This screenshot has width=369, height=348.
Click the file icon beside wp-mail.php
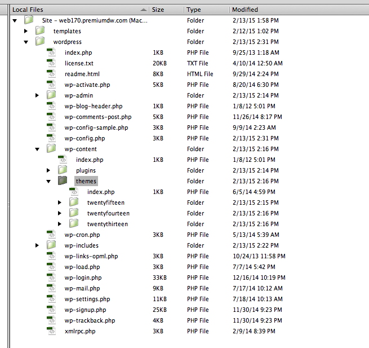coord(51,288)
